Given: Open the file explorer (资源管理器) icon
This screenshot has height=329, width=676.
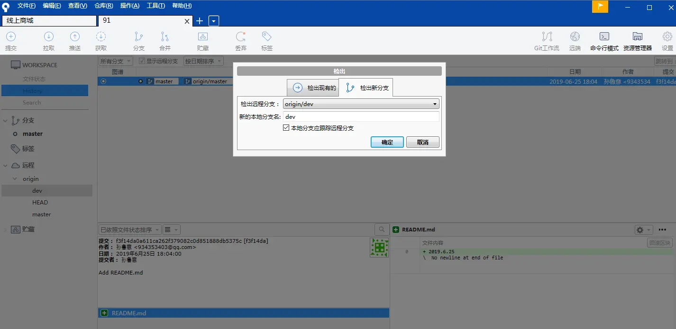Looking at the screenshot, I should tap(638, 36).
